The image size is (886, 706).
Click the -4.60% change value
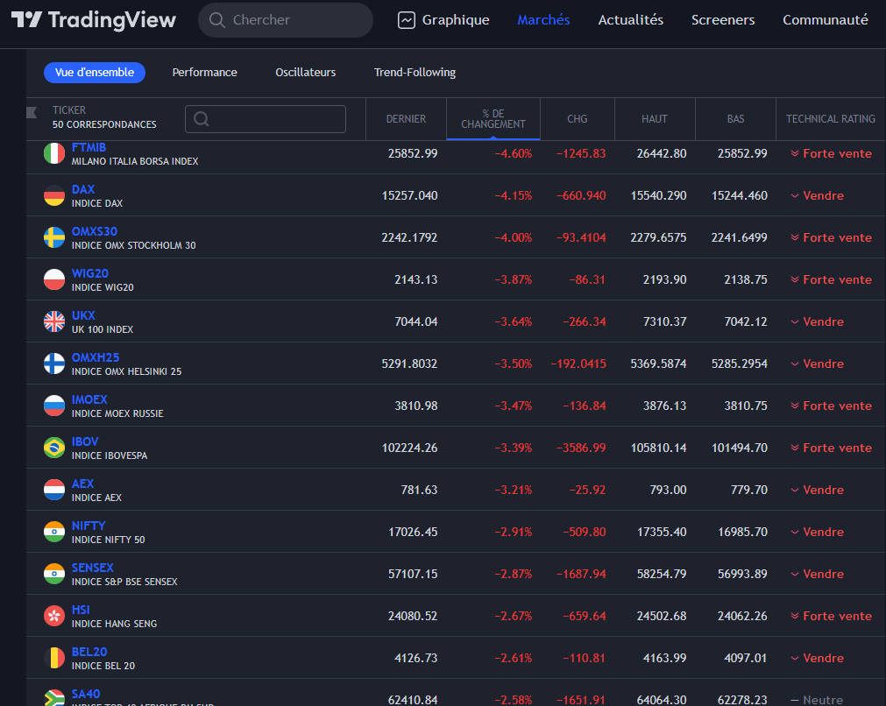coord(513,153)
